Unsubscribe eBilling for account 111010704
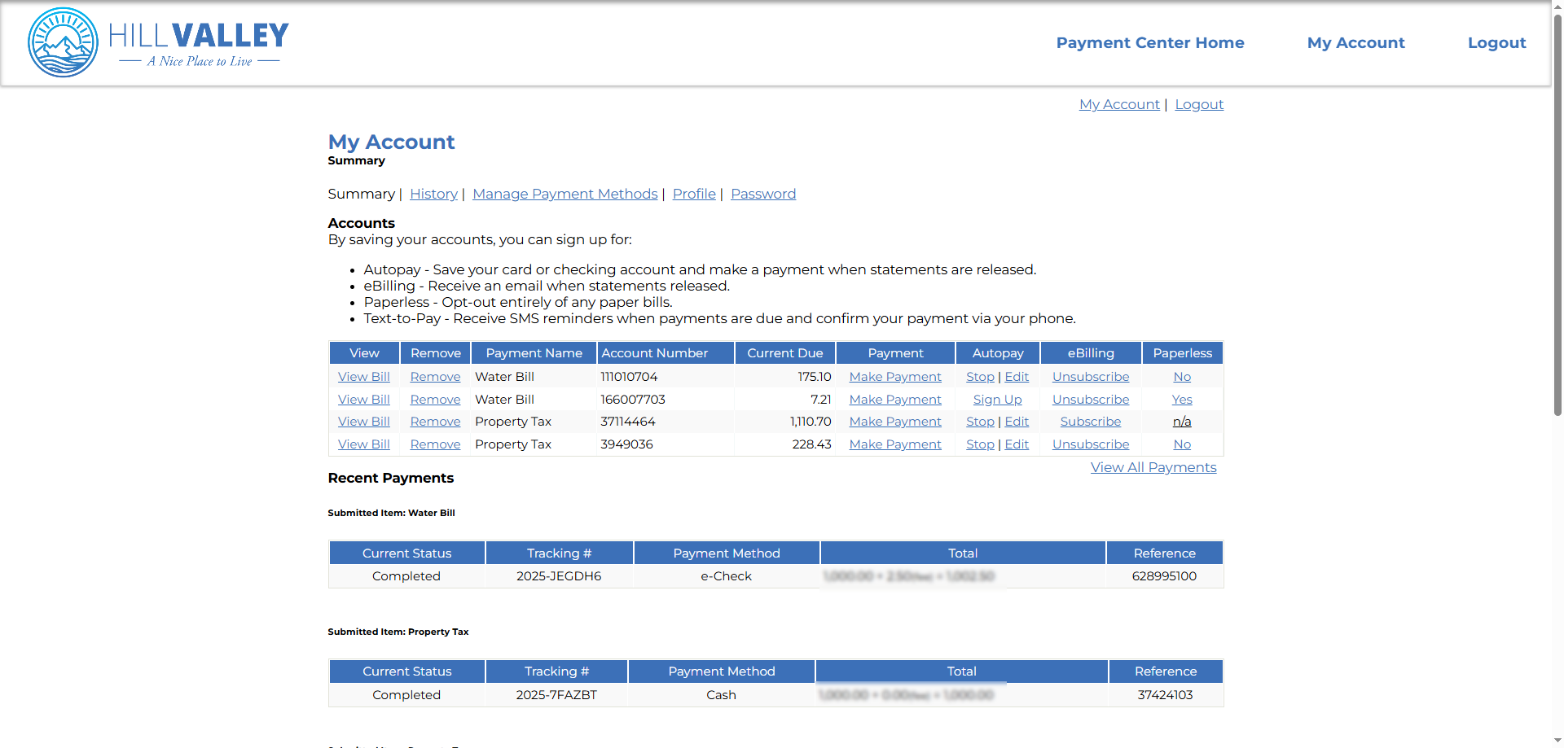This screenshot has width=1564, height=748. (1091, 377)
